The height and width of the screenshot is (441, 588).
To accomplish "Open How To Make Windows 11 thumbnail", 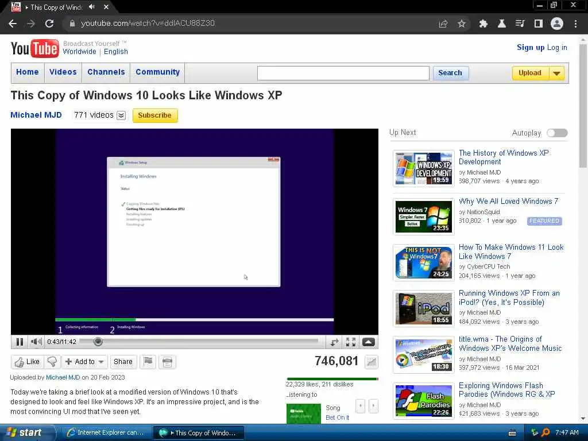I will pos(424,262).
